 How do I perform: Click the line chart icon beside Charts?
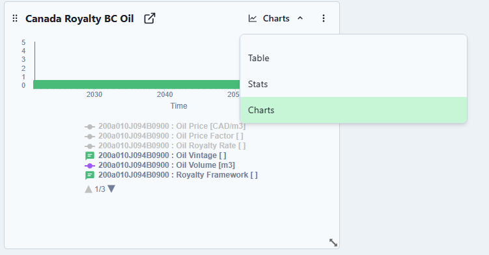[253, 18]
